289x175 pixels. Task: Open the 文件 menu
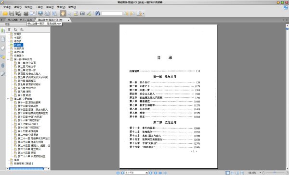7,7
